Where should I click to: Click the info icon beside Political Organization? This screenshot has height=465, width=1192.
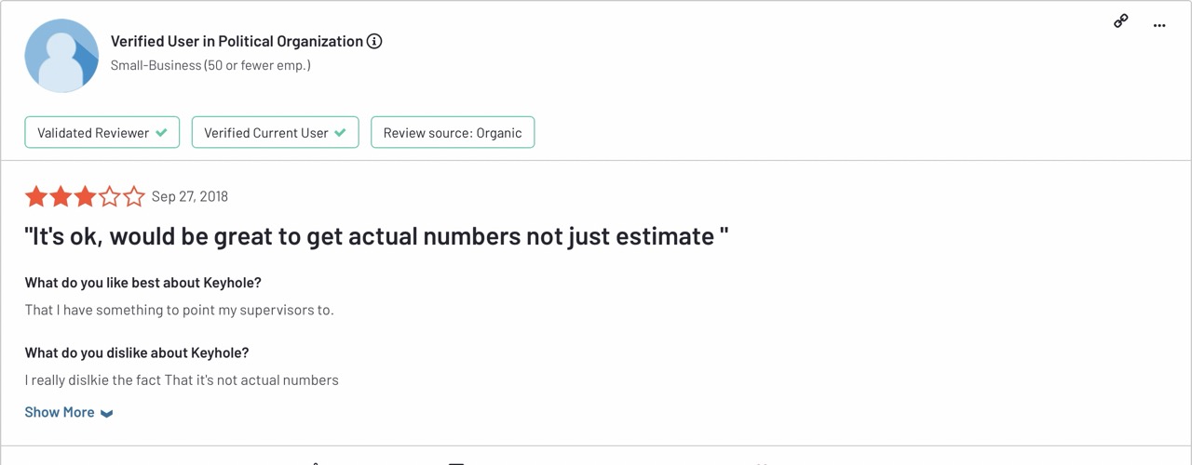point(374,41)
